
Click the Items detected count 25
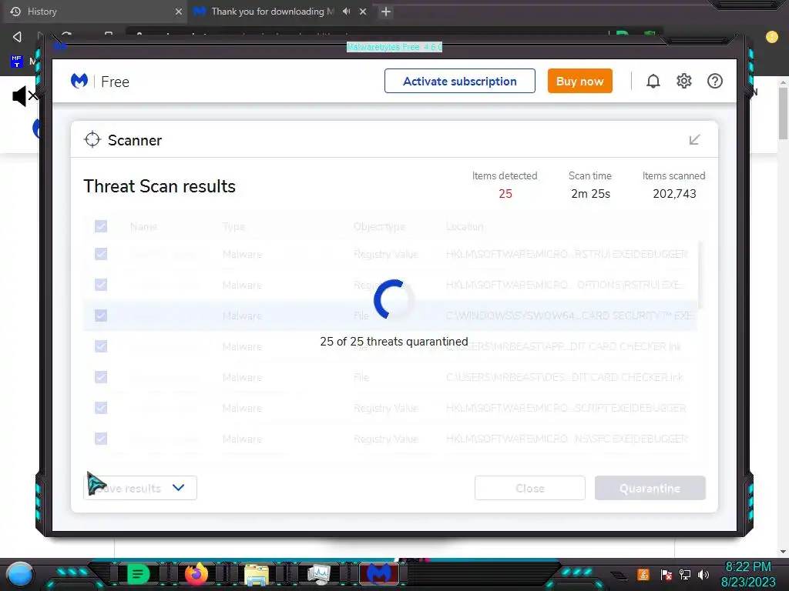(x=505, y=193)
